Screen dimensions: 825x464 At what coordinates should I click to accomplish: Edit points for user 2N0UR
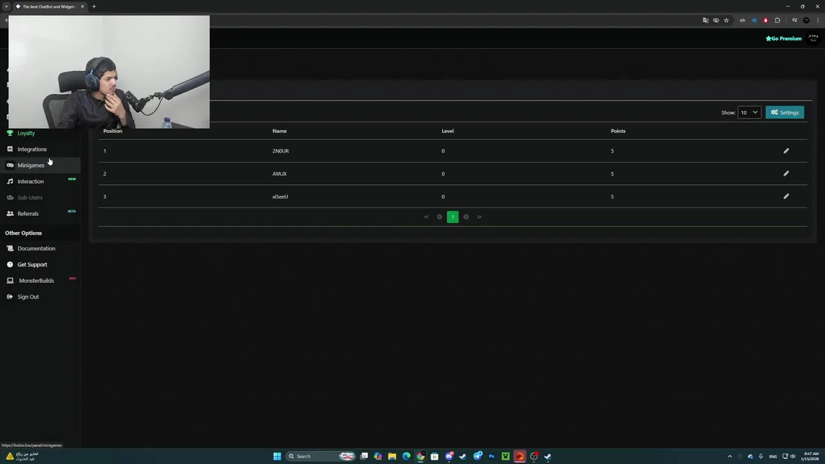click(x=786, y=151)
